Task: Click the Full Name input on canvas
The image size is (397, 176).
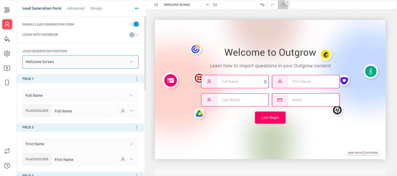Action: pyautogui.click(x=235, y=82)
